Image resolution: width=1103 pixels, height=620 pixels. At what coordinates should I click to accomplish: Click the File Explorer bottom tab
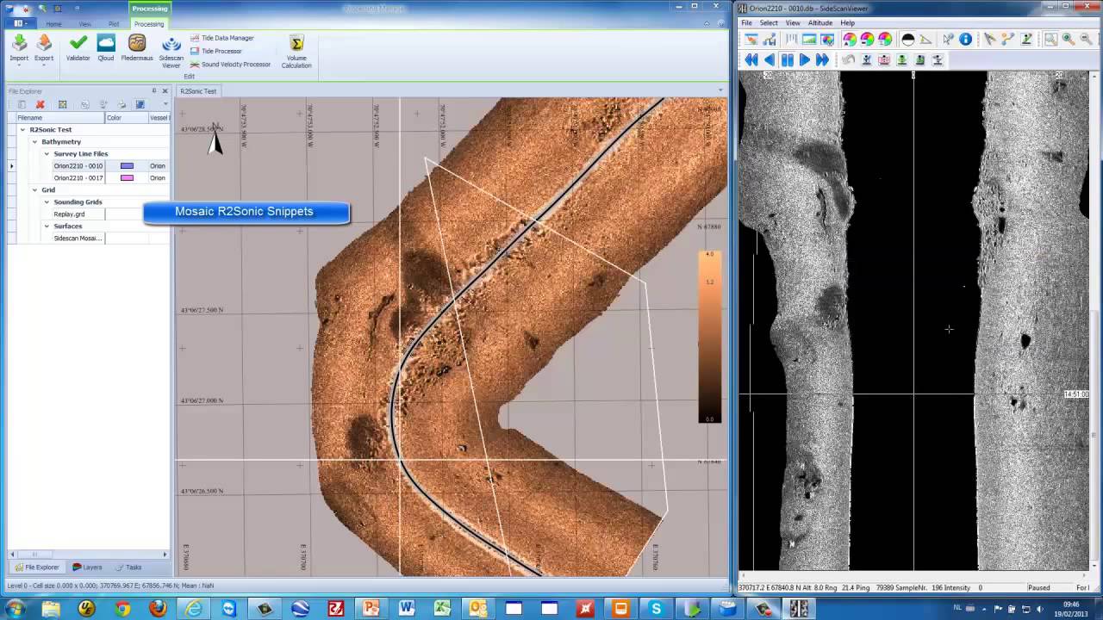pos(37,567)
